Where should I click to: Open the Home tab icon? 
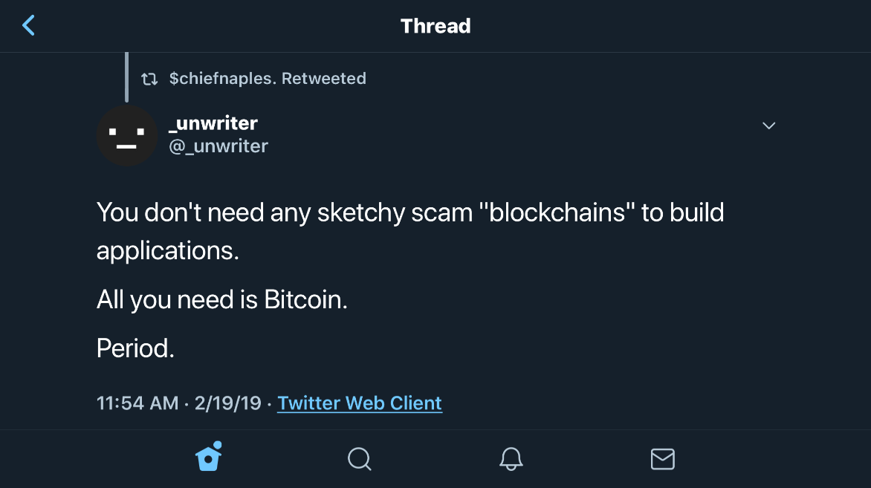(x=209, y=458)
